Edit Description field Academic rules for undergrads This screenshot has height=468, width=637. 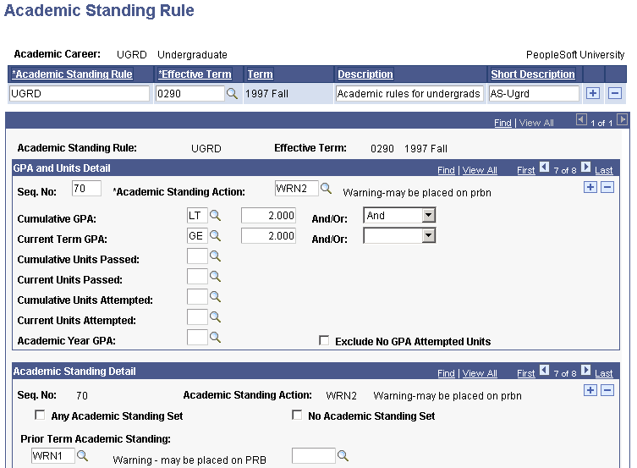click(409, 93)
